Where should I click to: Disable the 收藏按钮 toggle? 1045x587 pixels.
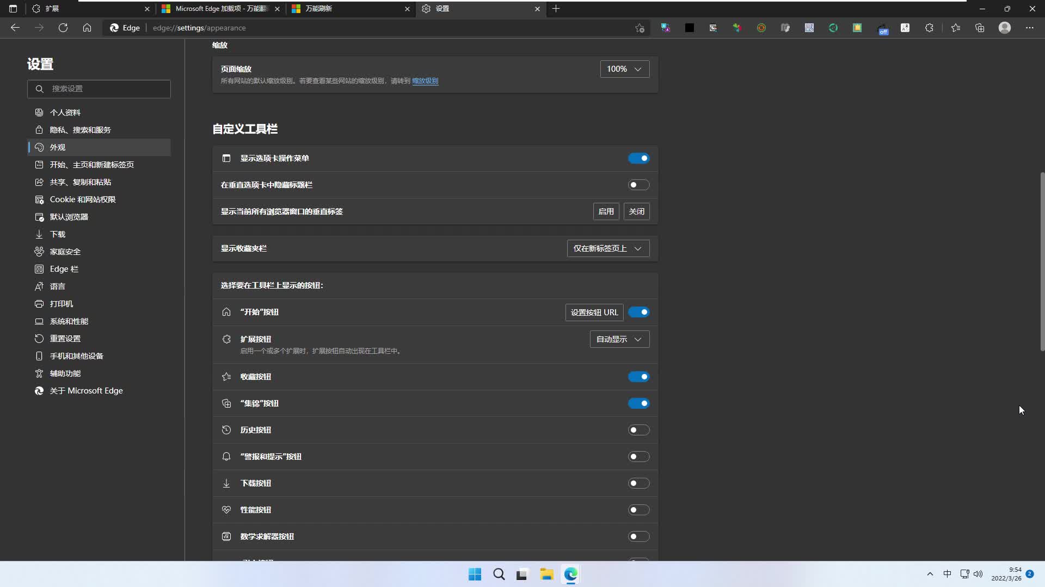point(638,377)
